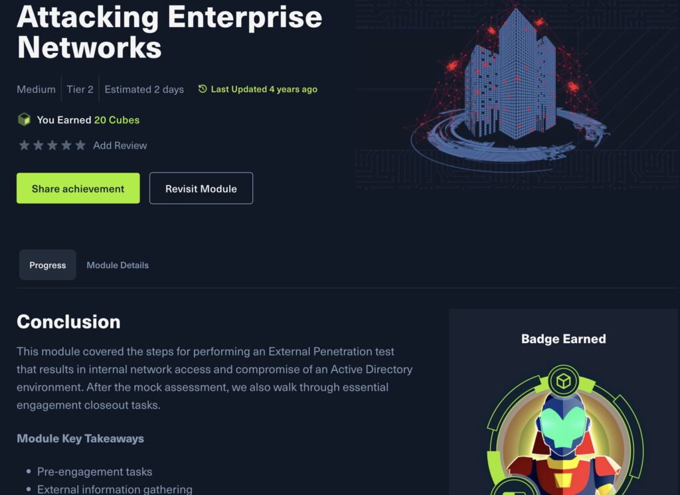The width and height of the screenshot is (680, 495).
Task: Select the Progress tab
Action: [x=47, y=265]
